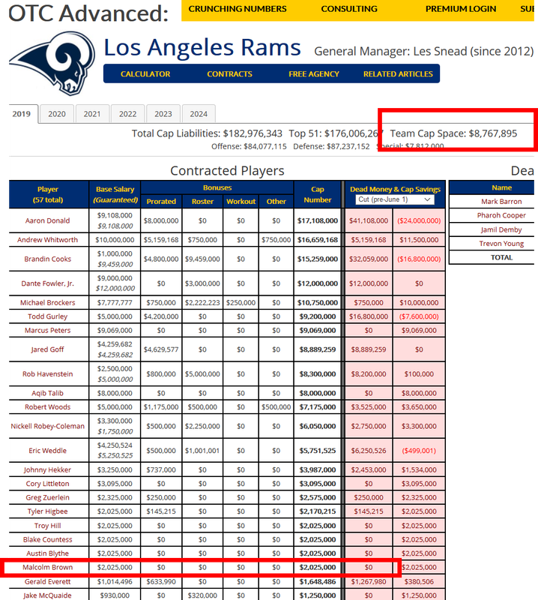Open the Cut (pre-June 1) dropdown
The width and height of the screenshot is (538, 600).
(x=395, y=199)
